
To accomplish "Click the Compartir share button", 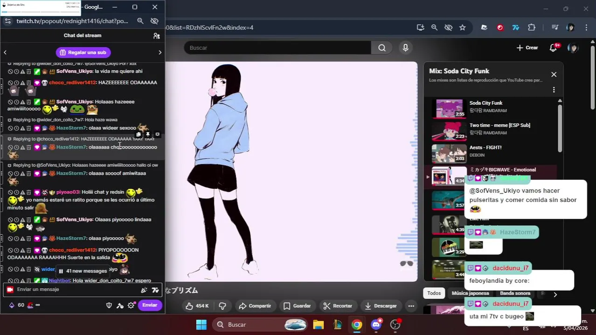I will coord(255,306).
